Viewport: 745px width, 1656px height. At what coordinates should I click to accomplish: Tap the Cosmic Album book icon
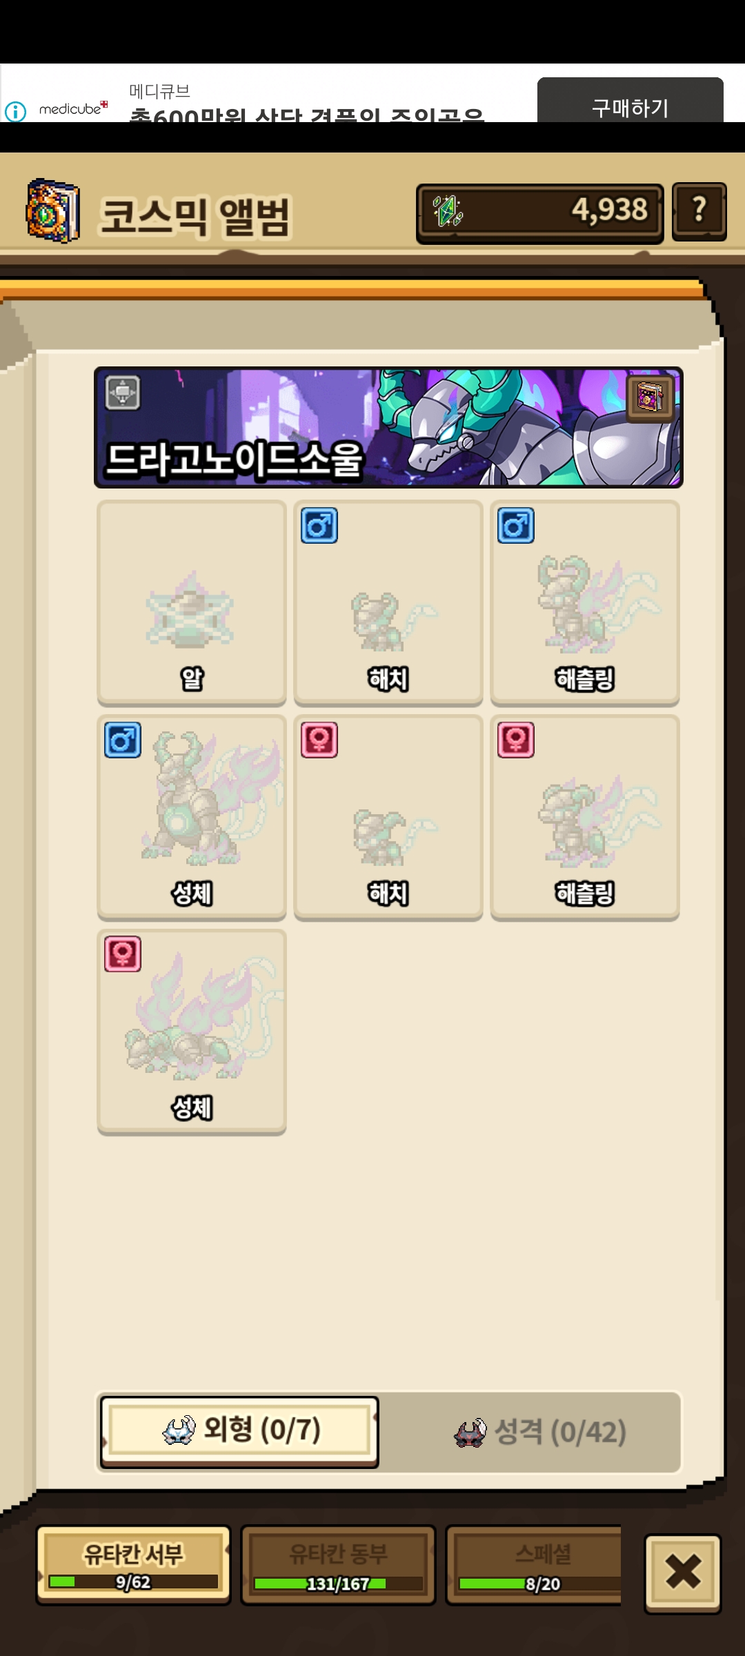point(52,210)
